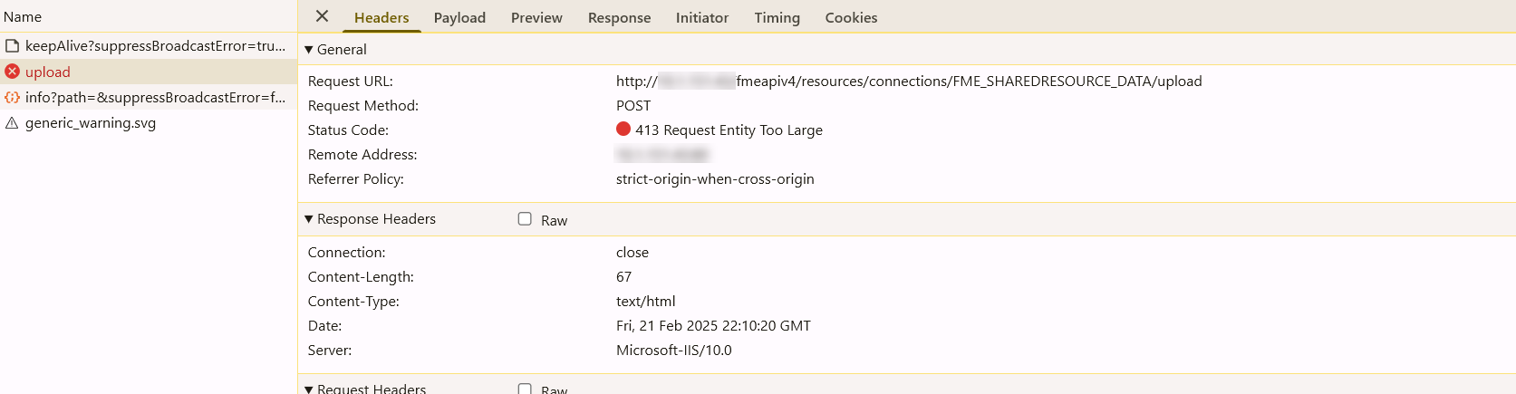
Task: Collapse the Request Headers section
Action: [309, 389]
